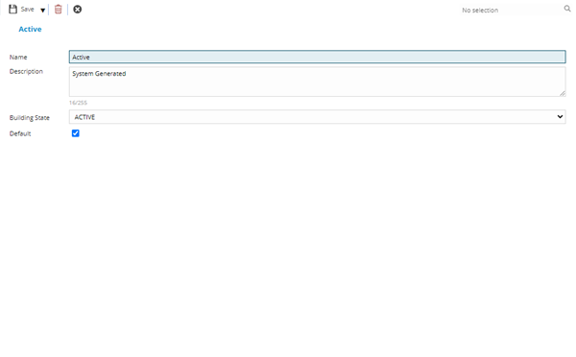The width and height of the screenshot is (576, 357).
Task: Click the Save floppy disk icon
Action: tap(12, 10)
